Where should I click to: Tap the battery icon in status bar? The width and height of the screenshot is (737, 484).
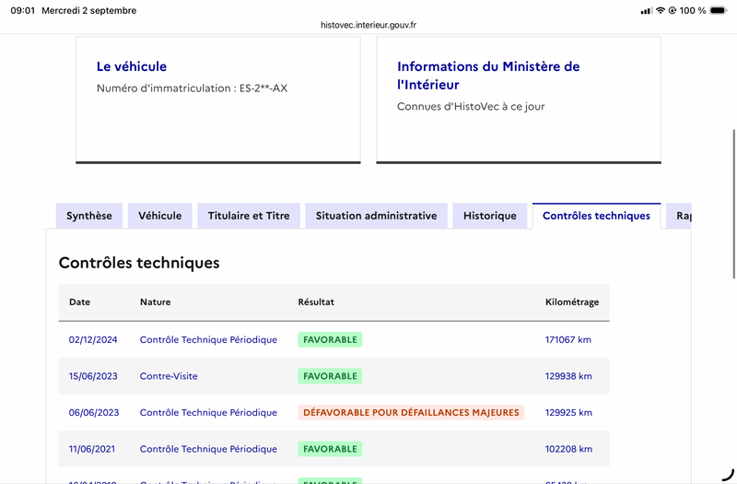(x=719, y=10)
